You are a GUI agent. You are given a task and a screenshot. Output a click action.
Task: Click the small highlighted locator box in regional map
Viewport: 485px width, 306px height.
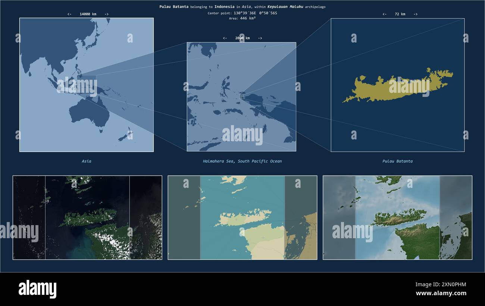pos(242,97)
